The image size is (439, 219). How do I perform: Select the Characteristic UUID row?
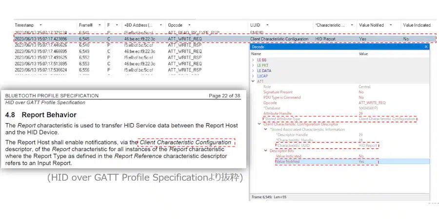point(294,145)
